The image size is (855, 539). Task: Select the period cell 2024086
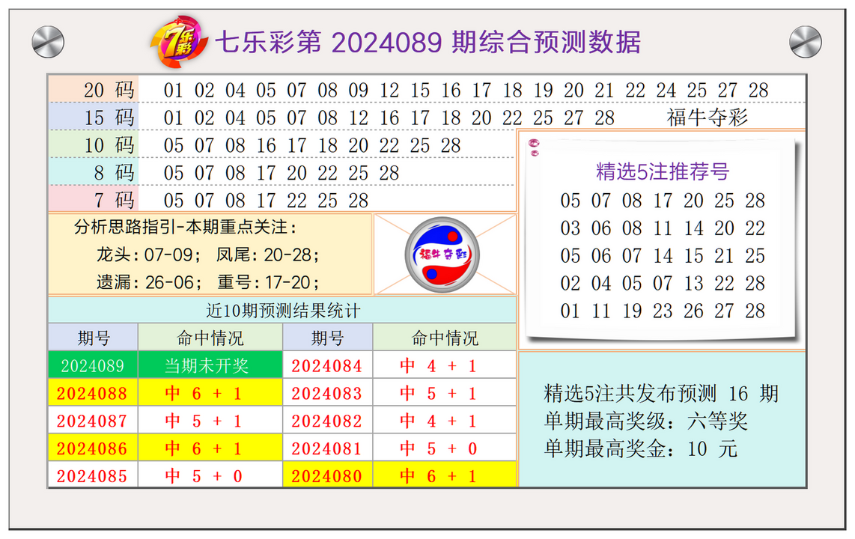click(94, 448)
